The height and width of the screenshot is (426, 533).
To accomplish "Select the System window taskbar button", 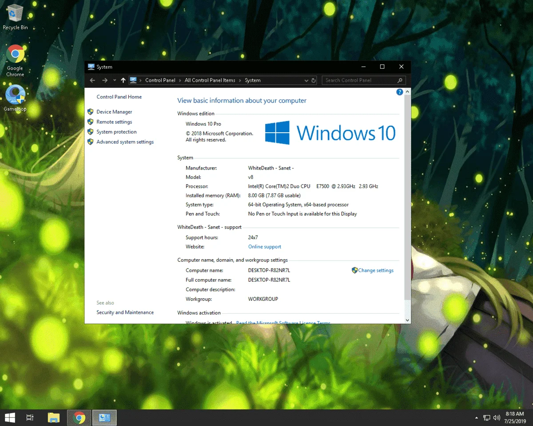I will pyautogui.click(x=105, y=418).
